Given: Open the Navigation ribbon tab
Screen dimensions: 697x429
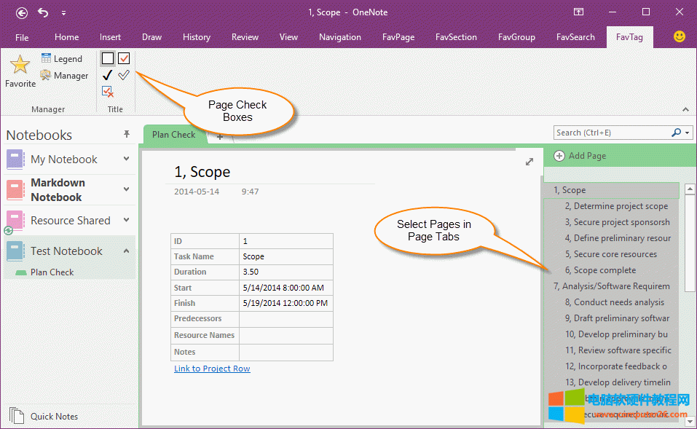Looking at the screenshot, I should pos(339,37).
